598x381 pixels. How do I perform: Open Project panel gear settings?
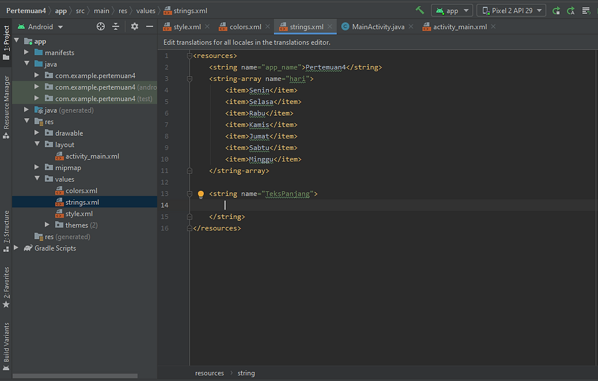pyautogui.click(x=135, y=26)
